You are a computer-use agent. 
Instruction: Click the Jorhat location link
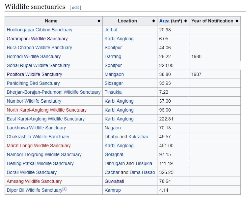[x=111, y=30]
